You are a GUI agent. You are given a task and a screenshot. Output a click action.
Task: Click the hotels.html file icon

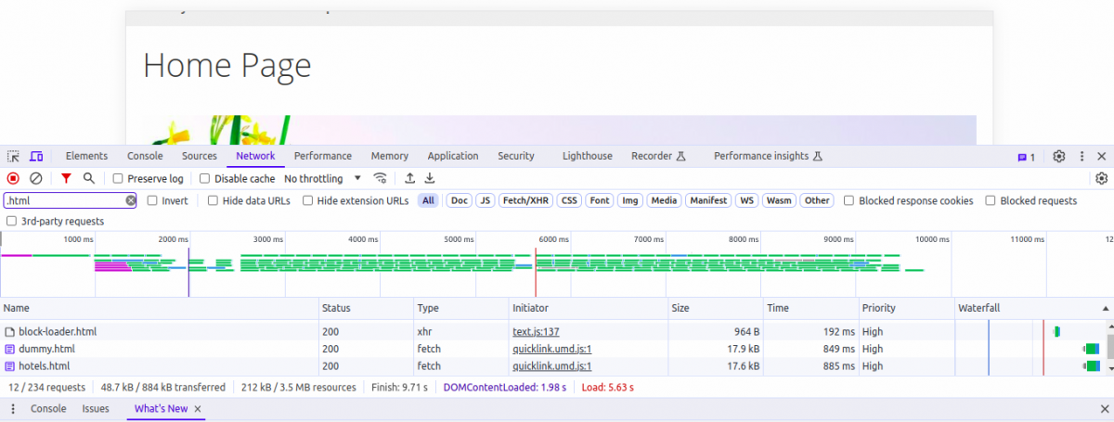(x=10, y=366)
